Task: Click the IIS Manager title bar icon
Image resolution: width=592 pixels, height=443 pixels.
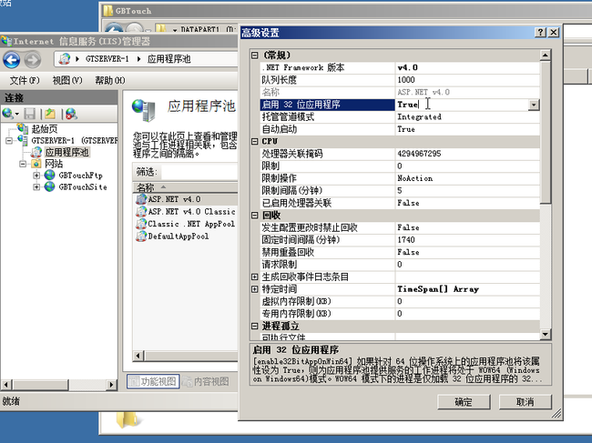Action: pyautogui.click(x=6, y=41)
